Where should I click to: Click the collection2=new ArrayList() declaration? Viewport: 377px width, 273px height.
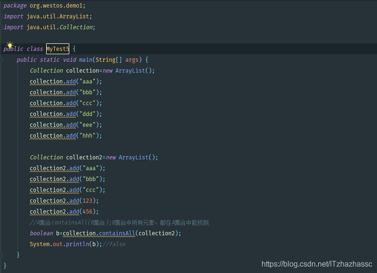click(x=94, y=157)
